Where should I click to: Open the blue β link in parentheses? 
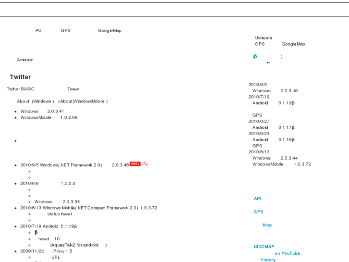(x=255, y=56)
